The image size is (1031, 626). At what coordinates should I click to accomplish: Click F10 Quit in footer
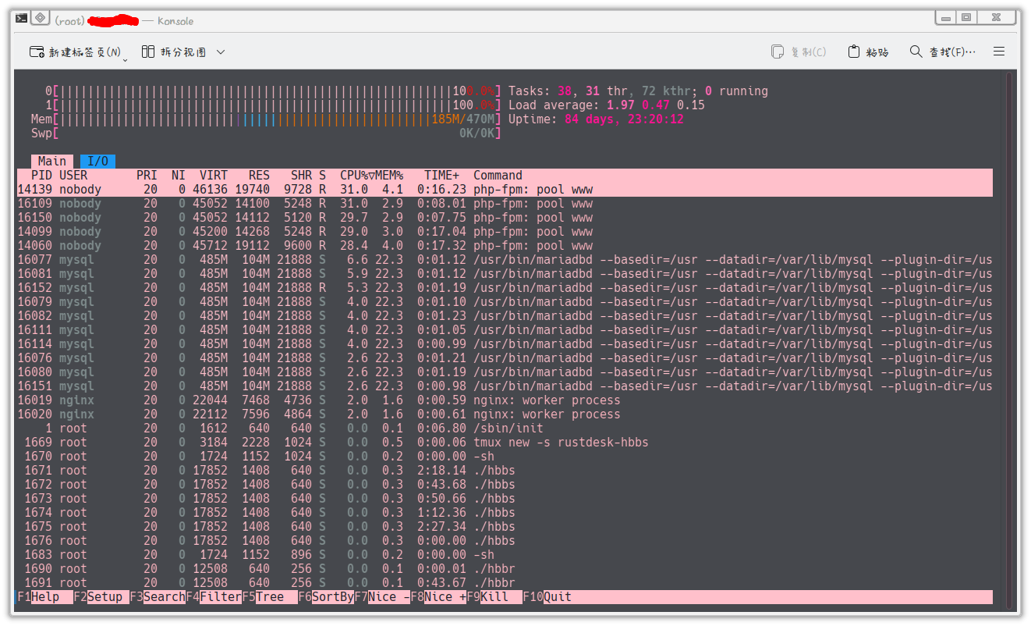(x=547, y=596)
